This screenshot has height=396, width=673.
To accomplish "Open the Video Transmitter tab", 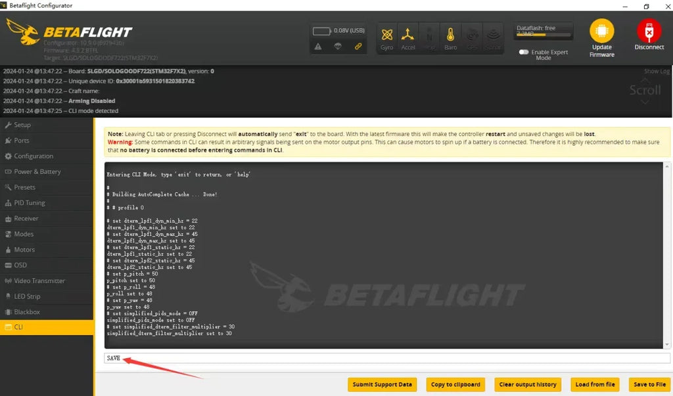I will pyautogui.click(x=39, y=281).
